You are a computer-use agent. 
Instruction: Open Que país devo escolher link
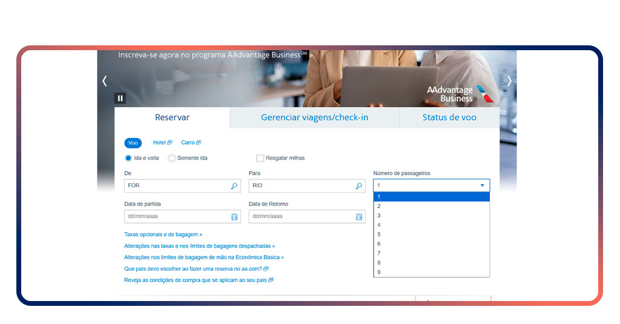(197, 269)
